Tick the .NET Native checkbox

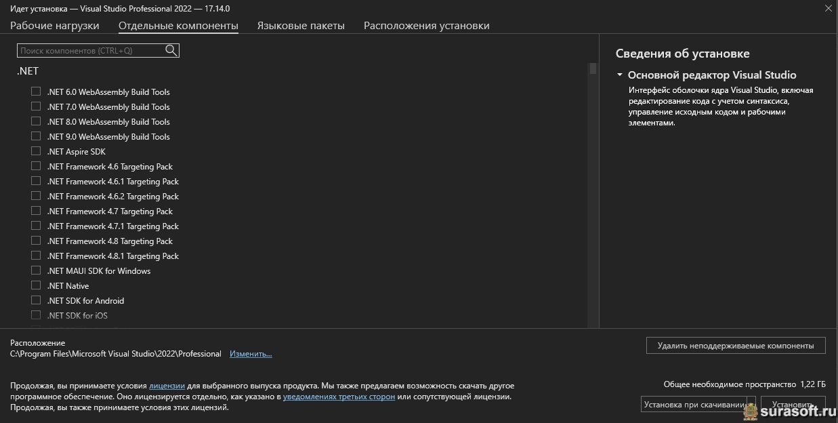tap(36, 285)
